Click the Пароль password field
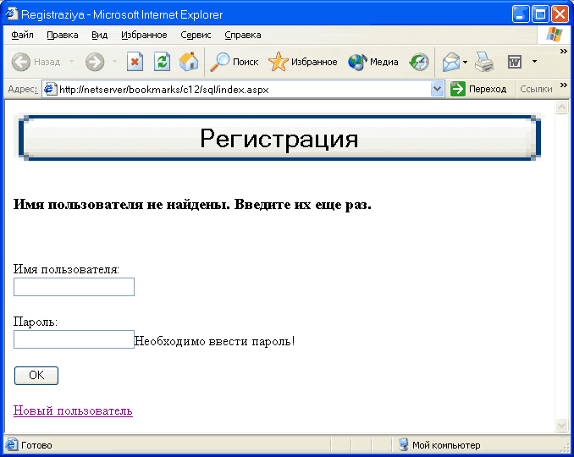The width and height of the screenshot is (574, 457). pyautogui.click(x=74, y=339)
